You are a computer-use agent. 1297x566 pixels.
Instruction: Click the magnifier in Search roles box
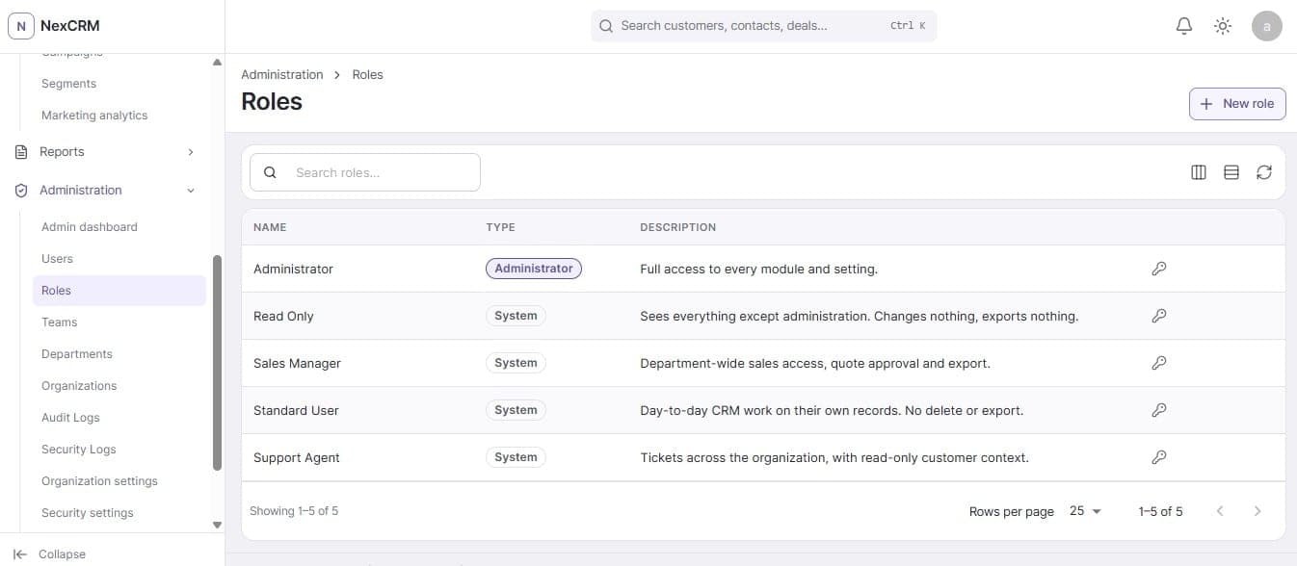pyautogui.click(x=270, y=172)
